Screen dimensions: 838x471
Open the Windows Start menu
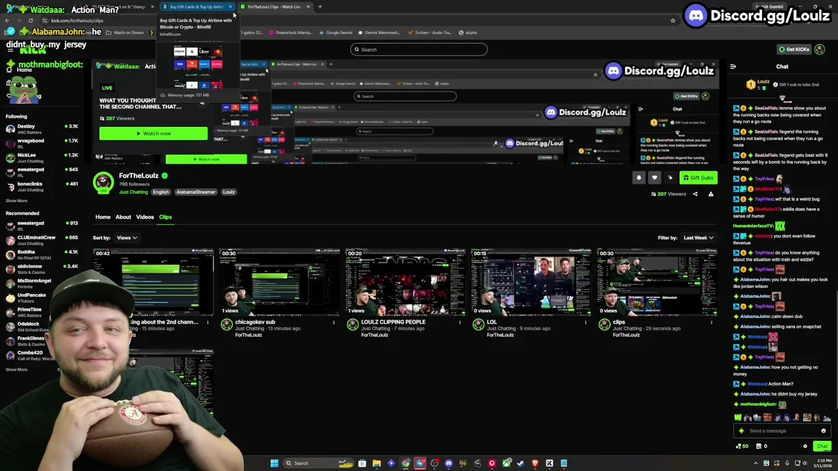pos(274,463)
